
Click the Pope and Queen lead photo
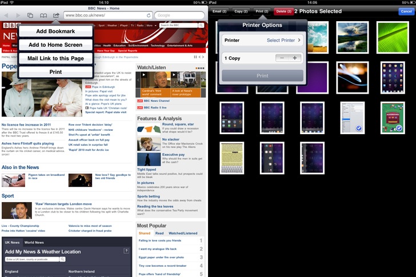click(x=42, y=94)
